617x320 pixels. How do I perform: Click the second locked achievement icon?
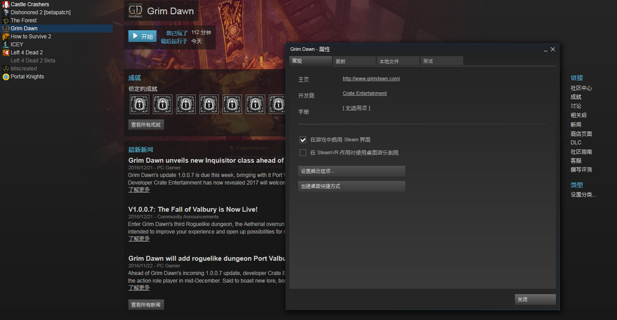pos(163,104)
